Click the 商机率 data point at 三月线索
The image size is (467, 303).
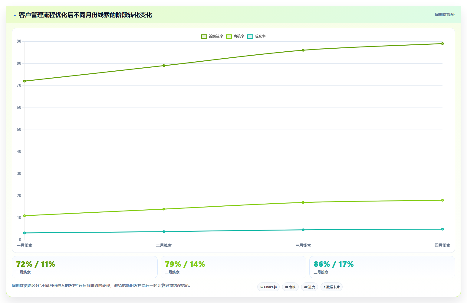(303, 202)
